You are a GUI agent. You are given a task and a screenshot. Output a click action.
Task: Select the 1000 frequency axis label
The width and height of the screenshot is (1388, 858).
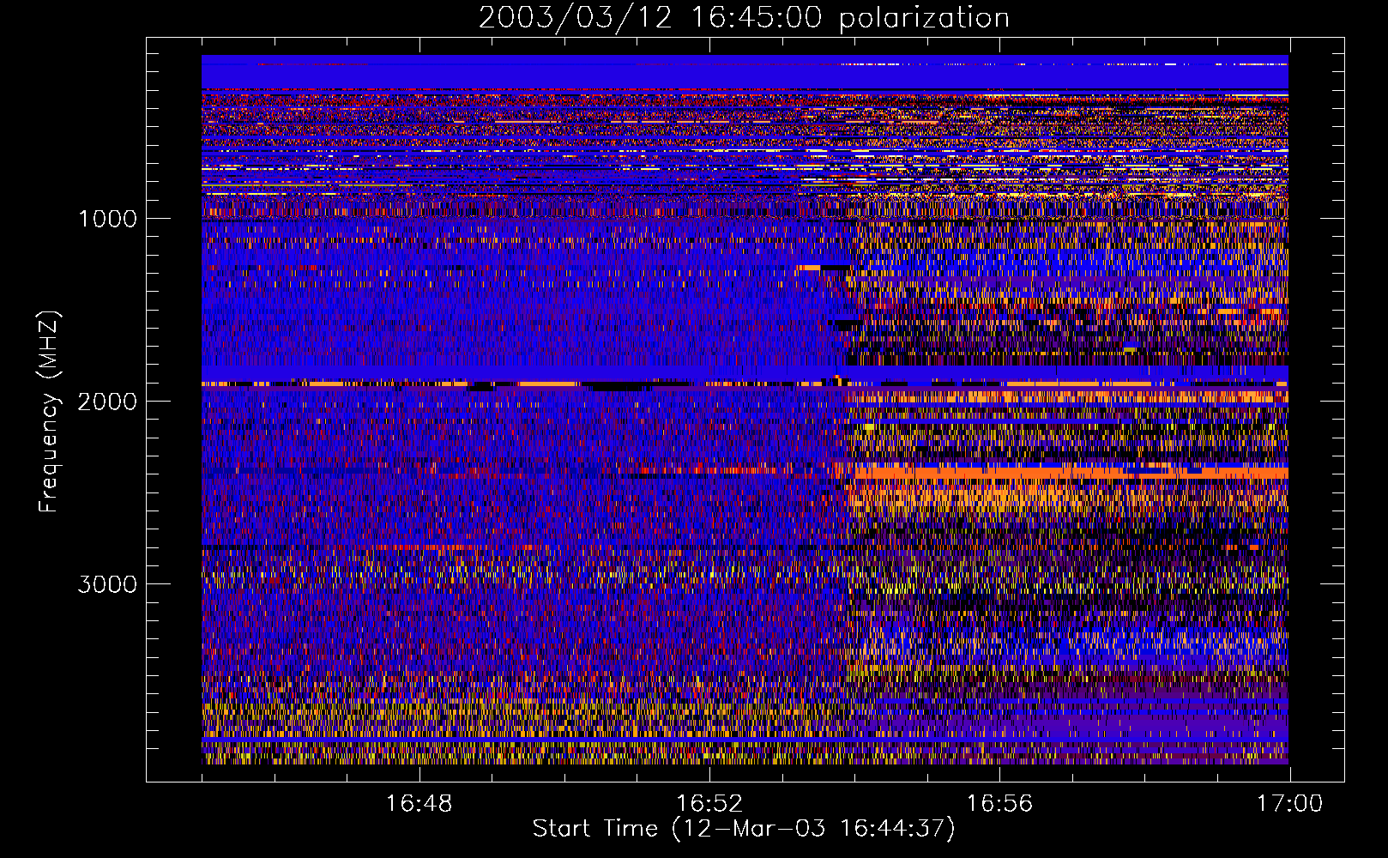107,219
